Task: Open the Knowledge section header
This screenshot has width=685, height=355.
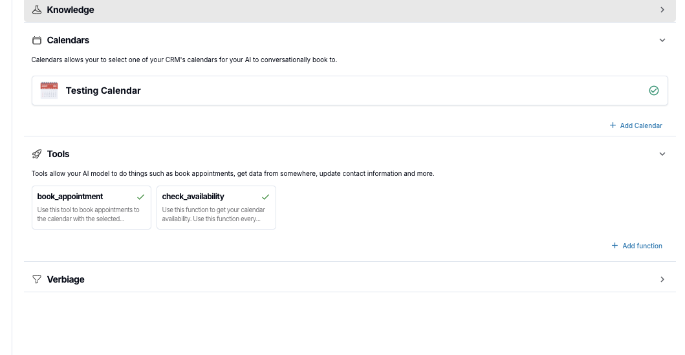Action: (349, 10)
